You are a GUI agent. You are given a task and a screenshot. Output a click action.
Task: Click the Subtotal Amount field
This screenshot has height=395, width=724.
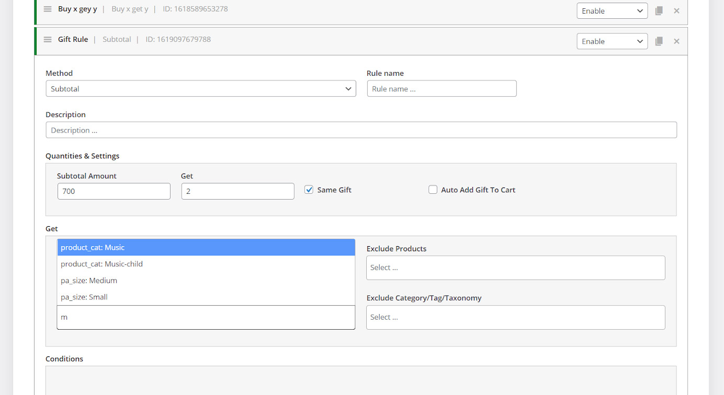click(114, 191)
